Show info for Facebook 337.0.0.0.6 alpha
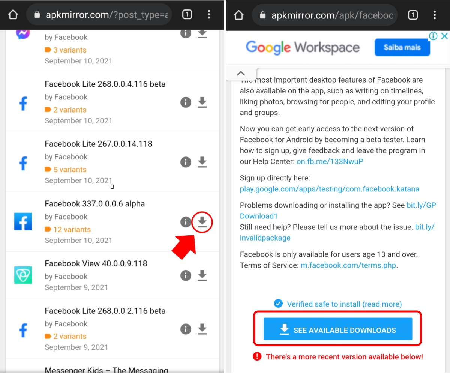This screenshot has width=450, height=373. pos(186,222)
